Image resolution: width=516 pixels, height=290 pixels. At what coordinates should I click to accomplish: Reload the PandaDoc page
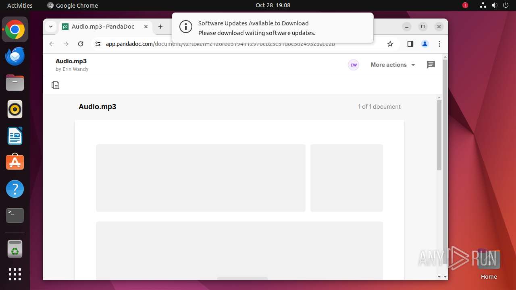(81, 44)
